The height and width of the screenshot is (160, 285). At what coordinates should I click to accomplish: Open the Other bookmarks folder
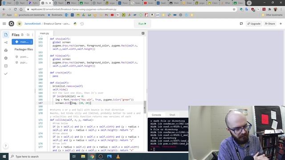tap(272, 15)
